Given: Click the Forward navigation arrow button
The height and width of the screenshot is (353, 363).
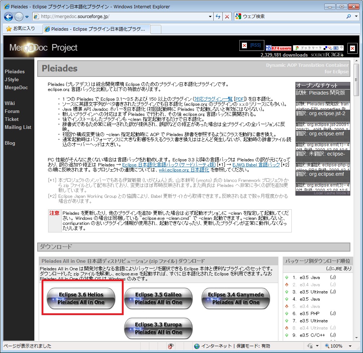Looking at the screenshot, I should pos(19,17).
